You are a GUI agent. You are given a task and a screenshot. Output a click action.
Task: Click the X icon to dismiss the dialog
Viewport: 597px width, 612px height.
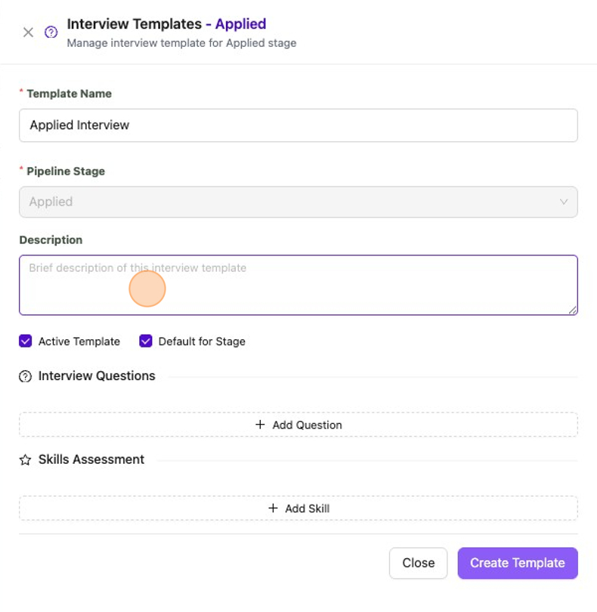[26, 32]
